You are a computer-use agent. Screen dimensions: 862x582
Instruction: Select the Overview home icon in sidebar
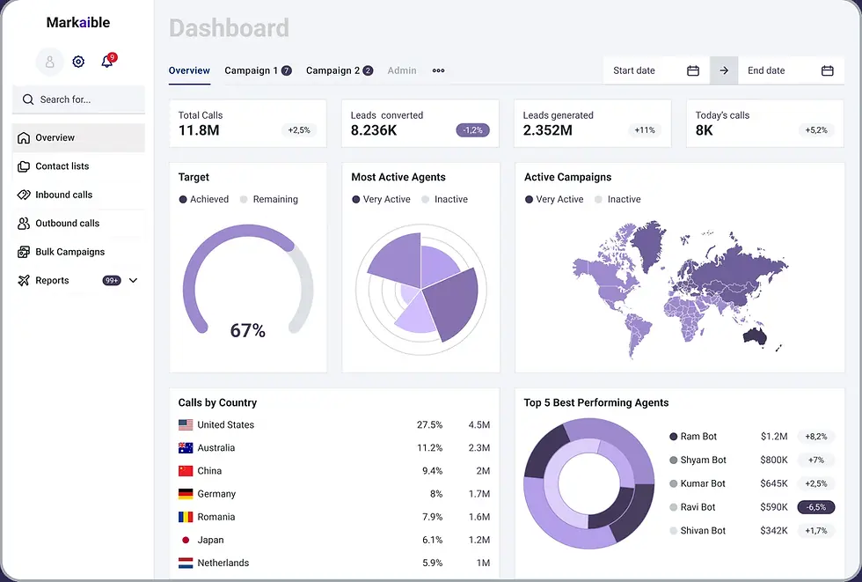(x=22, y=137)
